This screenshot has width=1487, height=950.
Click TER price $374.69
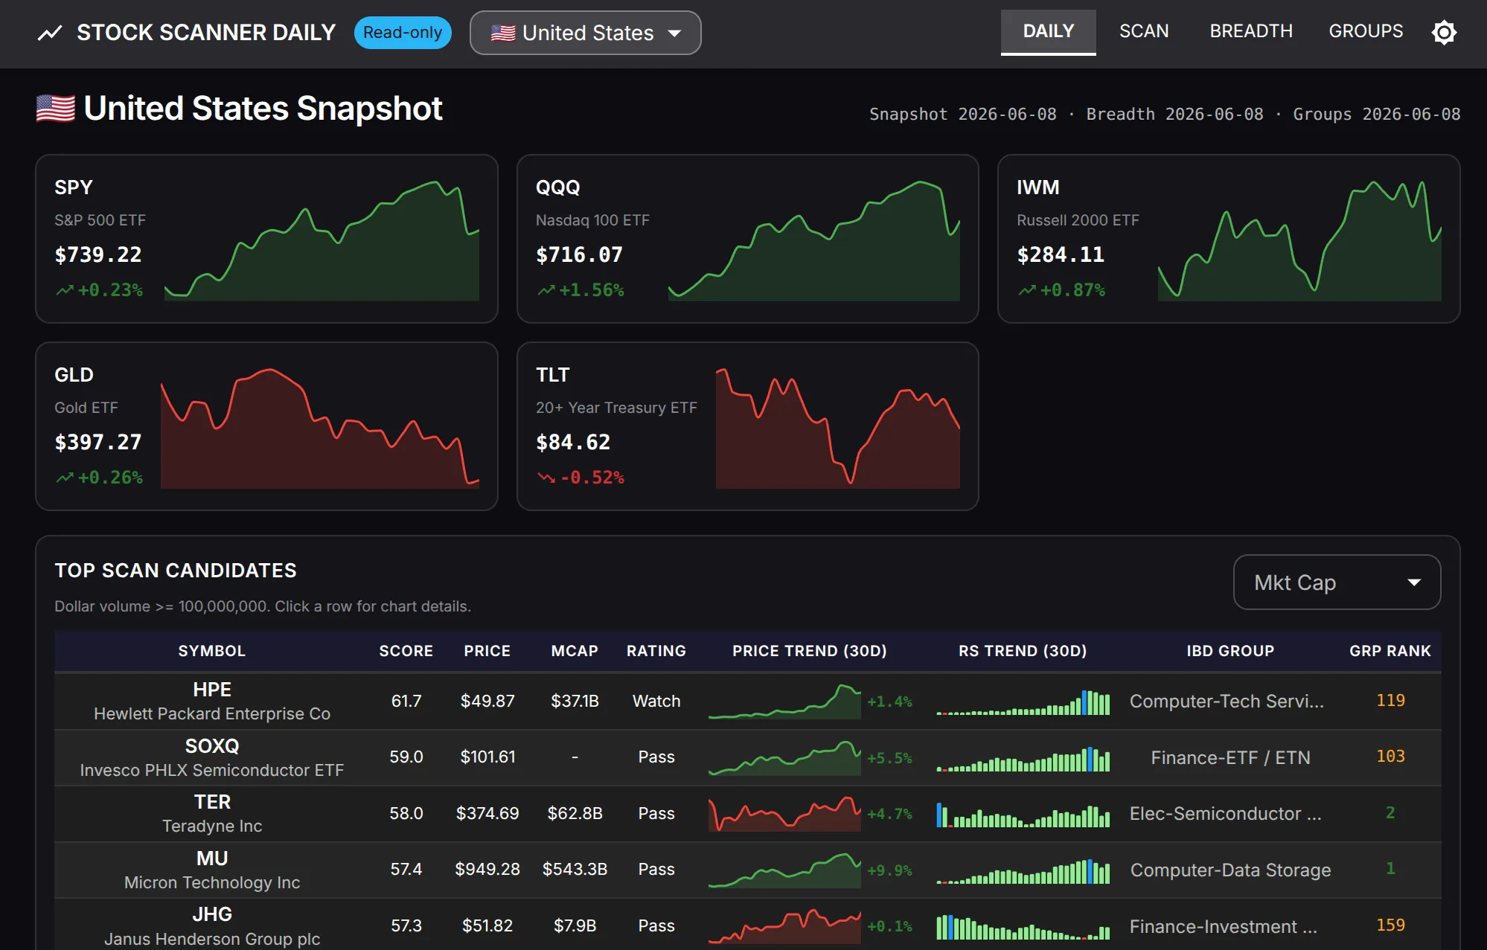(x=487, y=813)
